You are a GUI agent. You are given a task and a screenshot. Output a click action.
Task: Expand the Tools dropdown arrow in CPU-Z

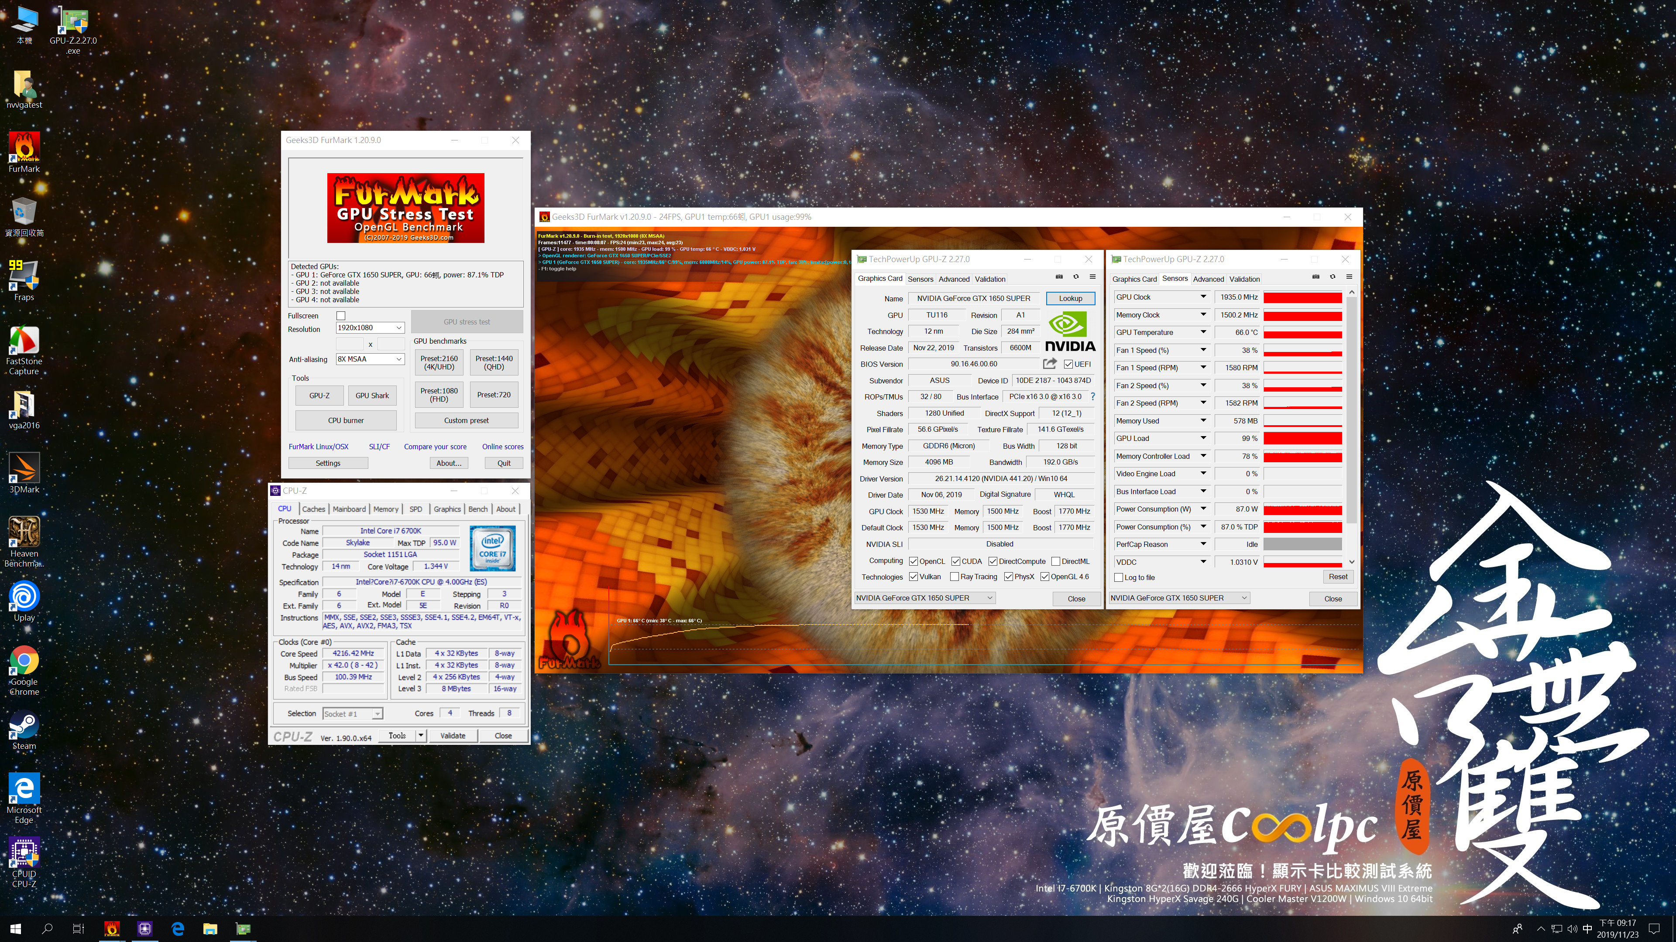click(421, 735)
